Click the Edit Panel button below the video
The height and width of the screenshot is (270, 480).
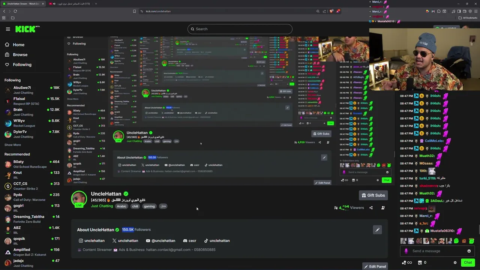[375, 267]
